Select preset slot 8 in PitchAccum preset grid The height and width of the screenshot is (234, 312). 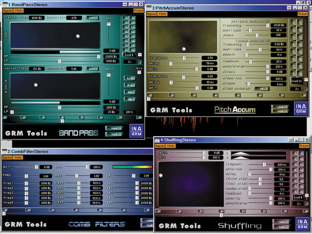(x=293, y=73)
